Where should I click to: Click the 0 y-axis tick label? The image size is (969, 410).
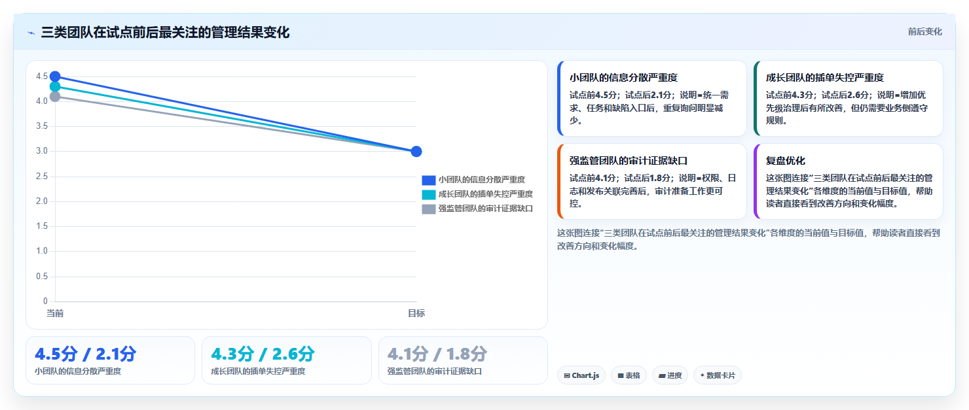46,301
